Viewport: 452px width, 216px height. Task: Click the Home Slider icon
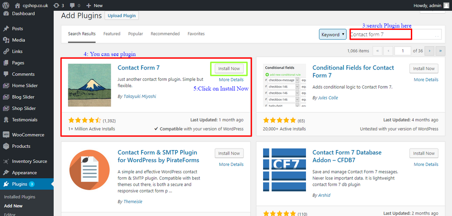pos(6,85)
